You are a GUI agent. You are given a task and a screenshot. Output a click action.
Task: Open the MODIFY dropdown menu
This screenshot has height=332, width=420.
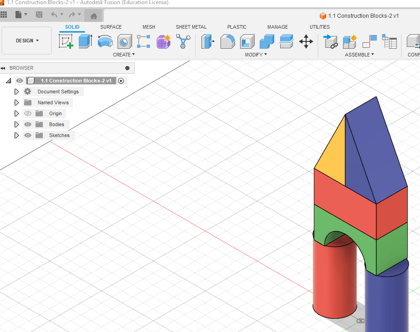pos(256,55)
